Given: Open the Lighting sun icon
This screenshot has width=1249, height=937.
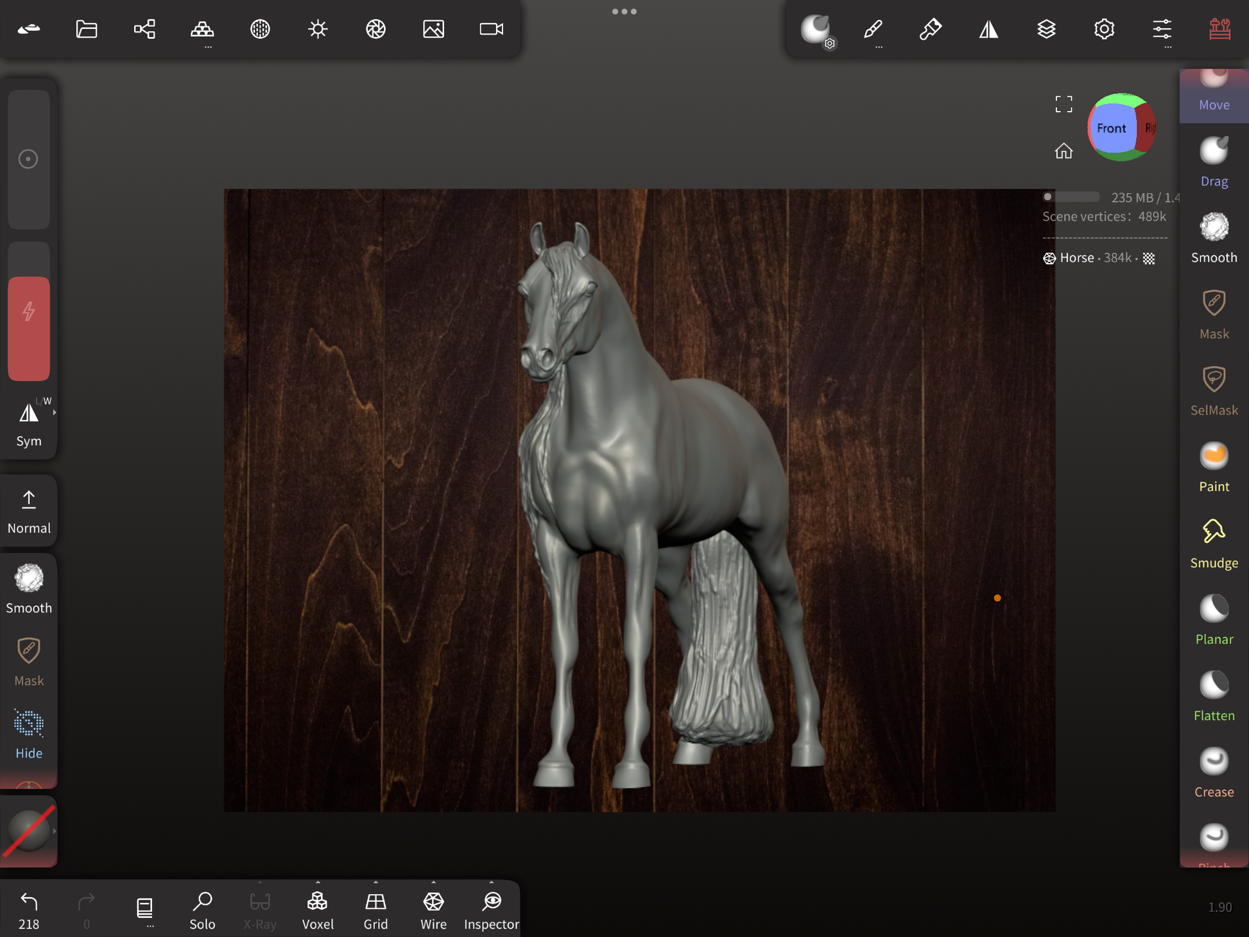Looking at the screenshot, I should click(x=318, y=30).
